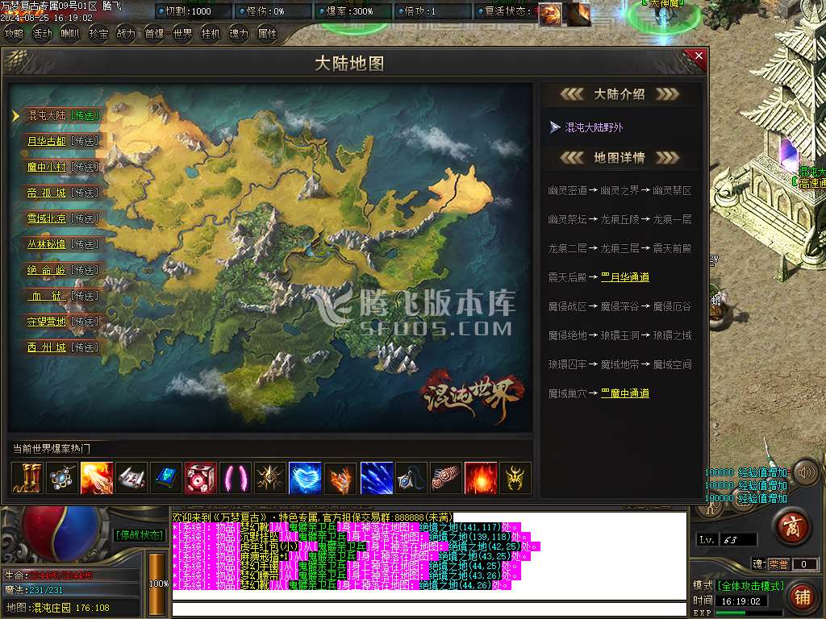The width and height of the screenshot is (826, 619).
Task: Click the 爆率:300% stat label
Action: (x=348, y=11)
